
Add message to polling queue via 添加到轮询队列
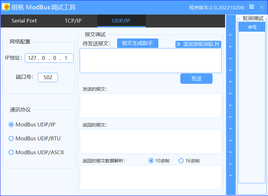pyautogui.click(x=198, y=44)
